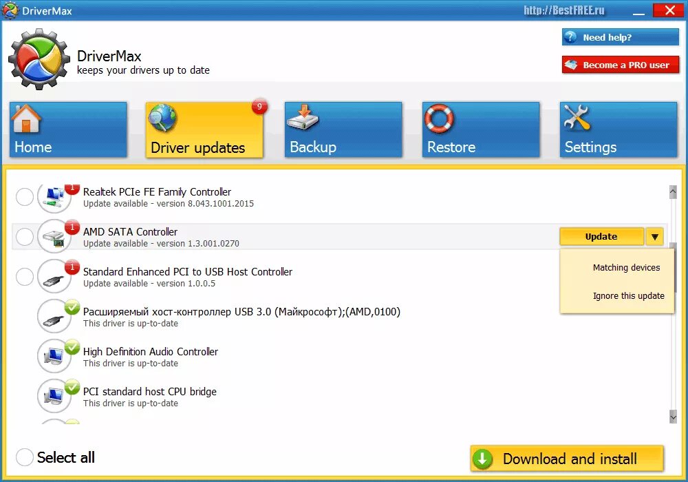
Task: Click DriverMax title bar app icon
Action: click(x=10, y=10)
